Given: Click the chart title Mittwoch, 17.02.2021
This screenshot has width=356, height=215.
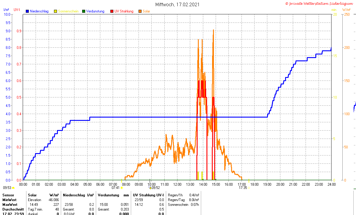Looking at the screenshot, I should pyautogui.click(x=177, y=4).
